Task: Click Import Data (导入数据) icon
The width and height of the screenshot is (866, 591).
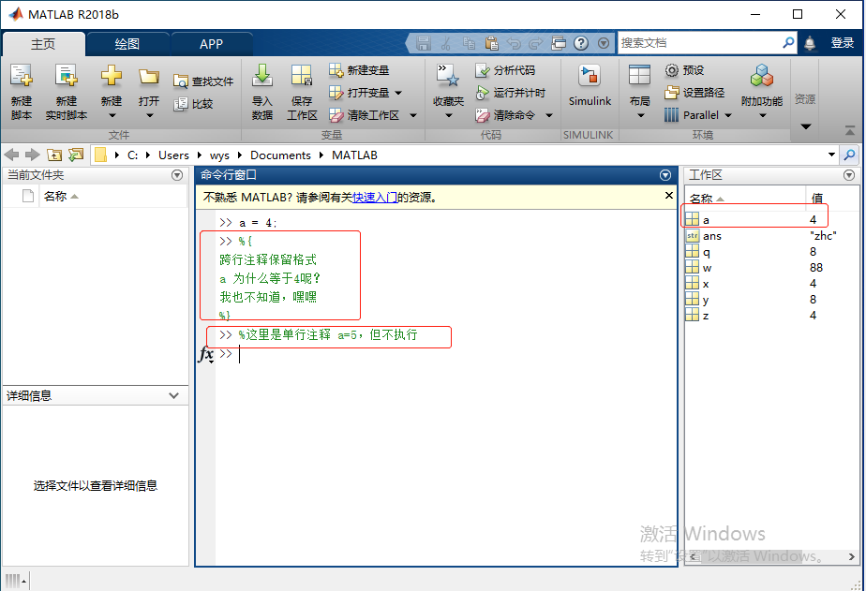Action: click(x=262, y=76)
